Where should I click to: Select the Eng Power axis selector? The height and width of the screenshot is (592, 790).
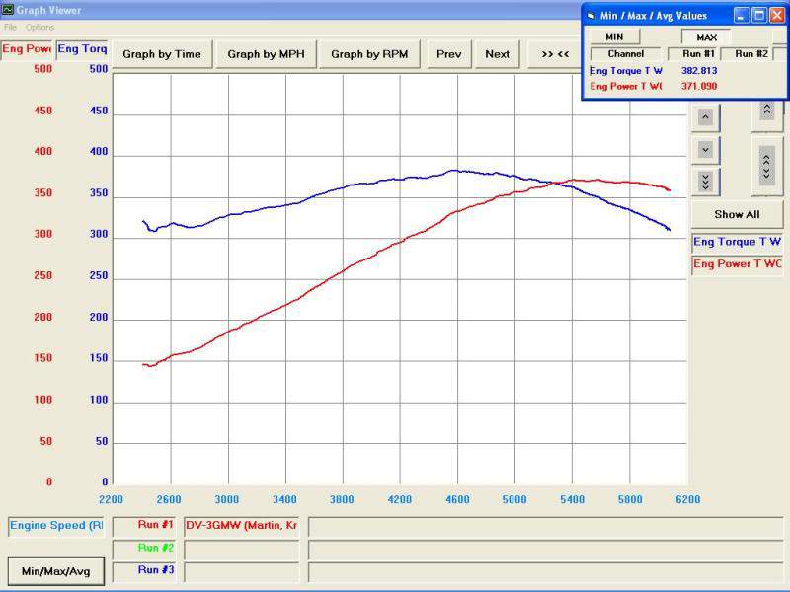[27, 49]
